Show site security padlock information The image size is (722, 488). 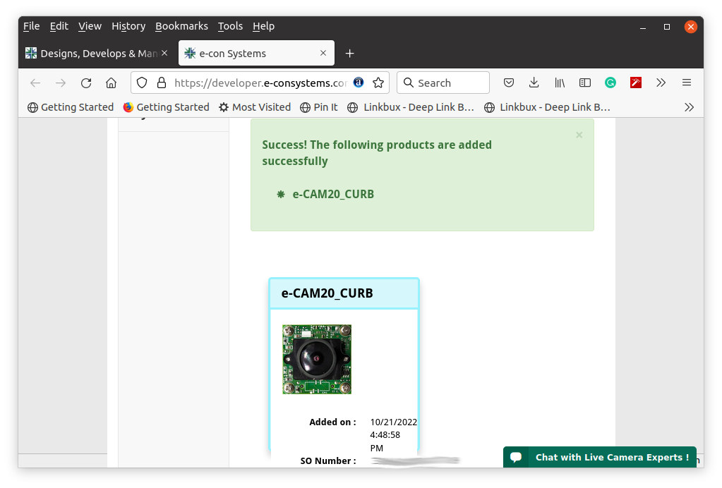pos(162,83)
